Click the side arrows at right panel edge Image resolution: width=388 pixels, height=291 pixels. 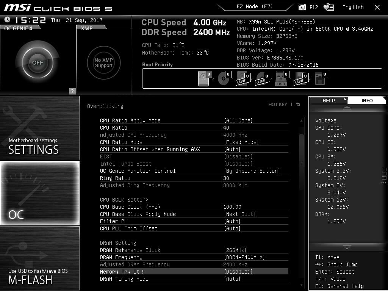tap(383, 183)
